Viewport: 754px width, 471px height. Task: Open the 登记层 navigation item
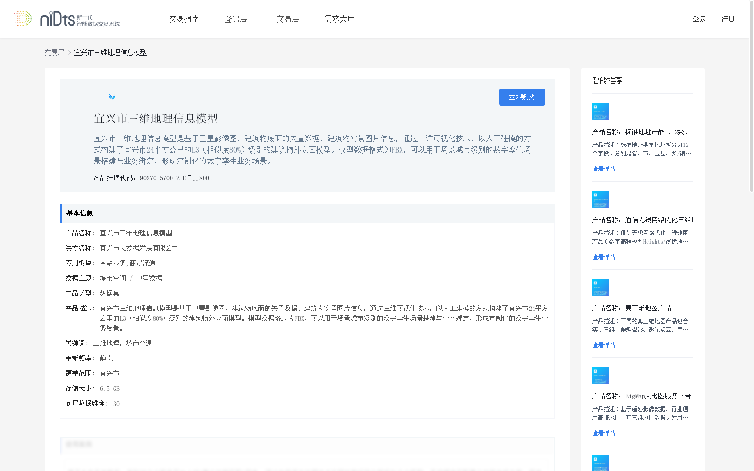click(236, 19)
